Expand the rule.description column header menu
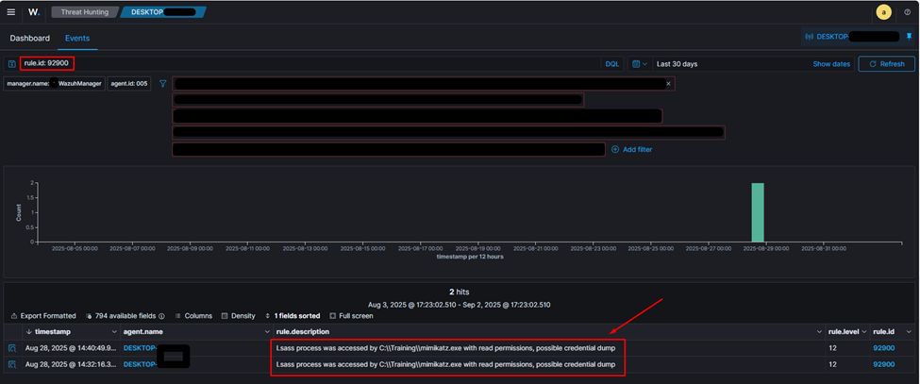This screenshot has width=920, height=384. click(819, 332)
